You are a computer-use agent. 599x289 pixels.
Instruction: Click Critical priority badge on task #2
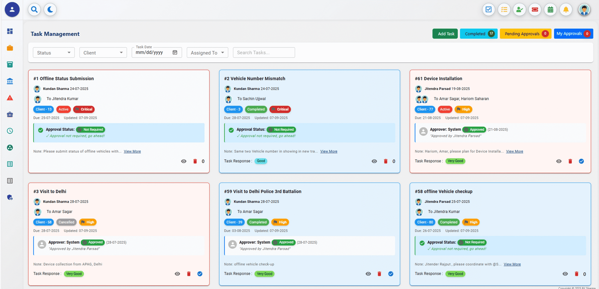(280, 109)
